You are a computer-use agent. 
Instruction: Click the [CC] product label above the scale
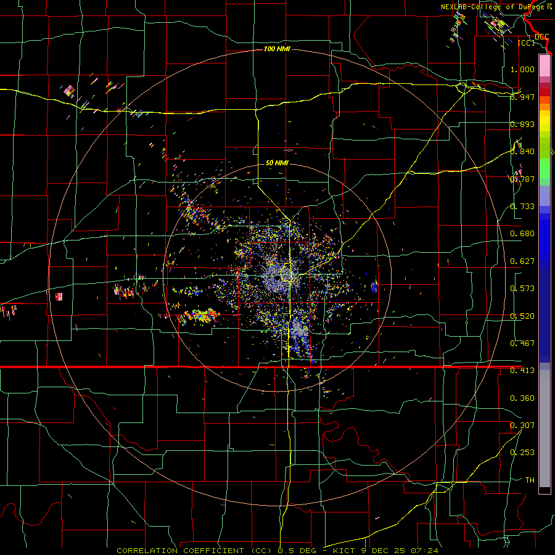coord(526,43)
